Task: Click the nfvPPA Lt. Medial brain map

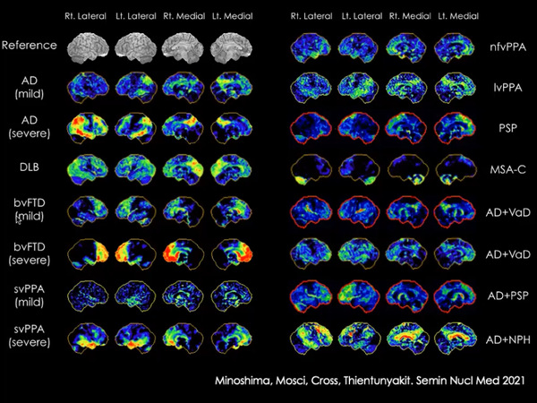Action: pos(455,48)
